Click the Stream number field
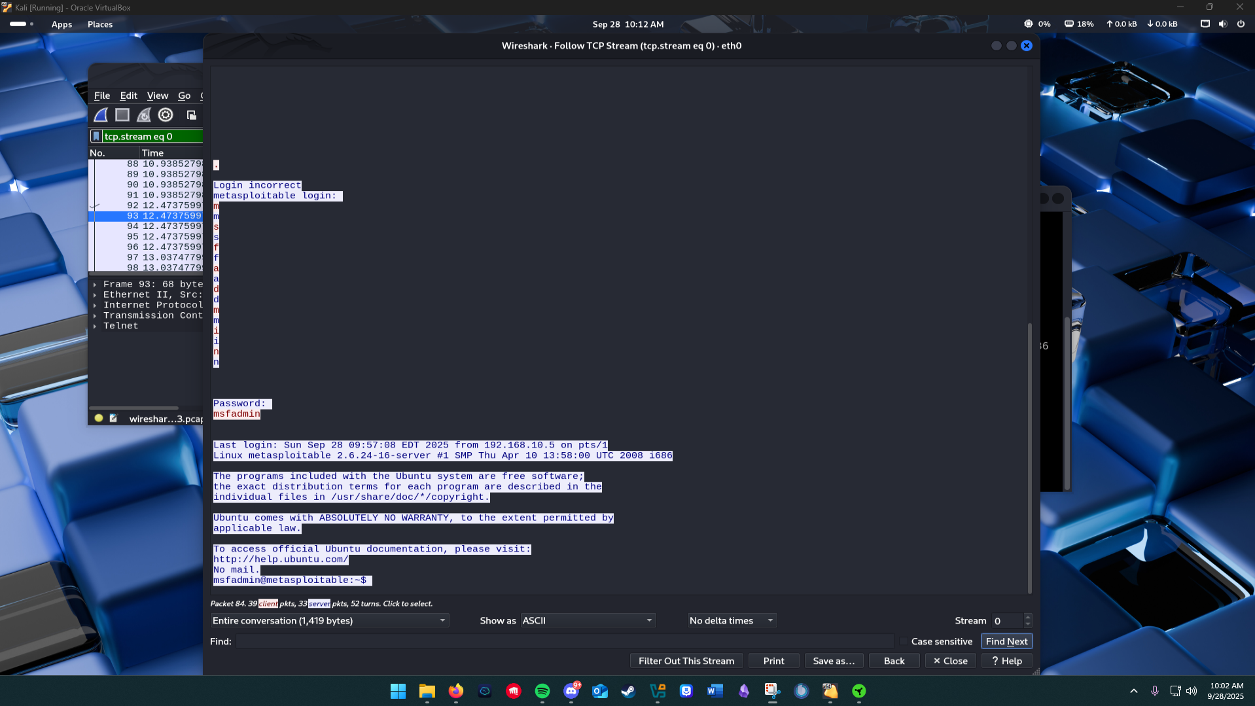1255x706 pixels. coord(1008,620)
